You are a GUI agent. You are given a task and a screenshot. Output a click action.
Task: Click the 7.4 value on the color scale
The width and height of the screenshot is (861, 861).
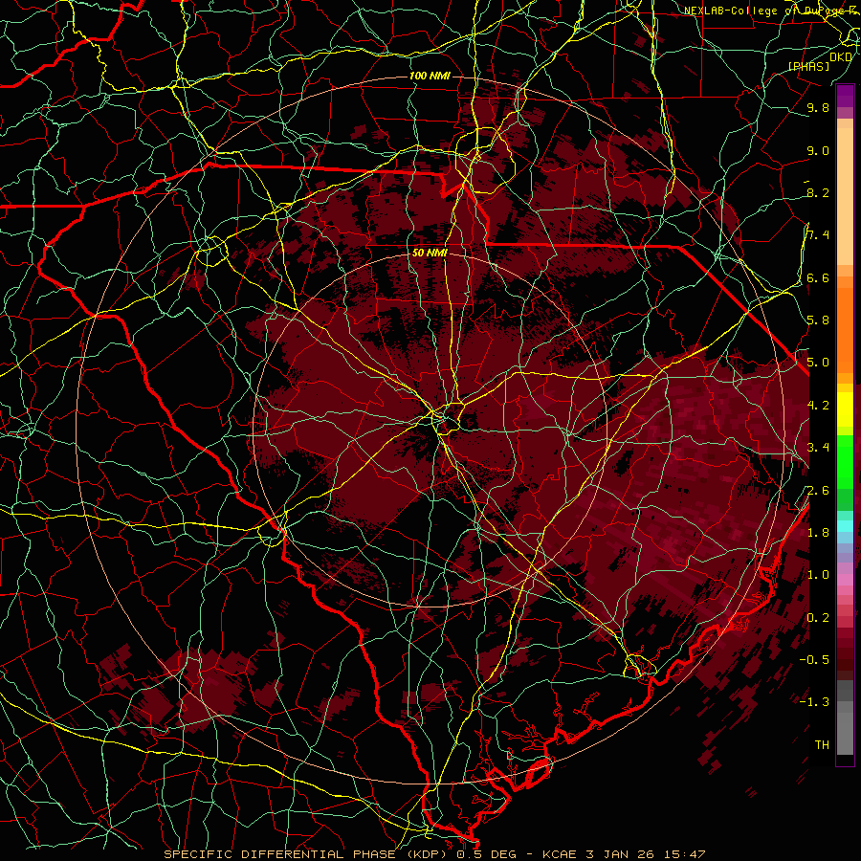tap(818, 235)
